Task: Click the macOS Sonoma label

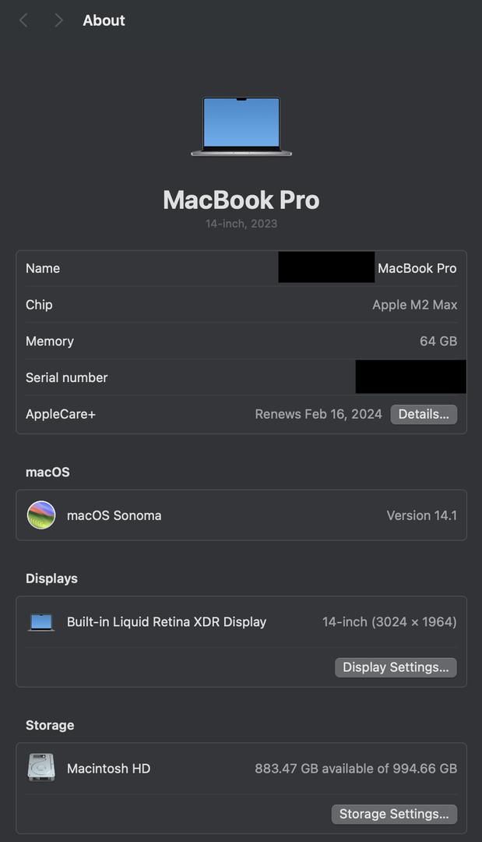Action: (x=114, y=515)
